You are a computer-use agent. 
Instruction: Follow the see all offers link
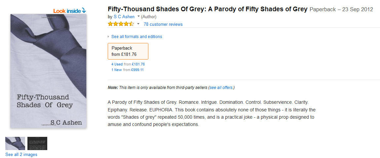[221, 88]
